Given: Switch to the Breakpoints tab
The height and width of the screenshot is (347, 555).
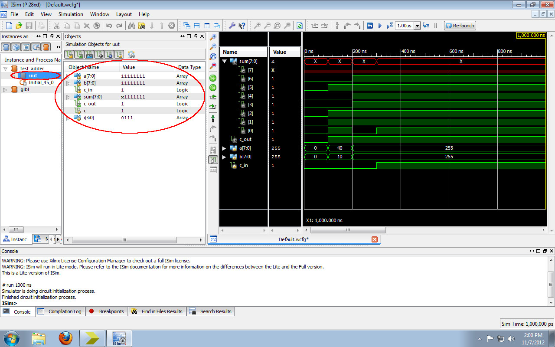Looking at the screenshot, I should pos(106,311).
